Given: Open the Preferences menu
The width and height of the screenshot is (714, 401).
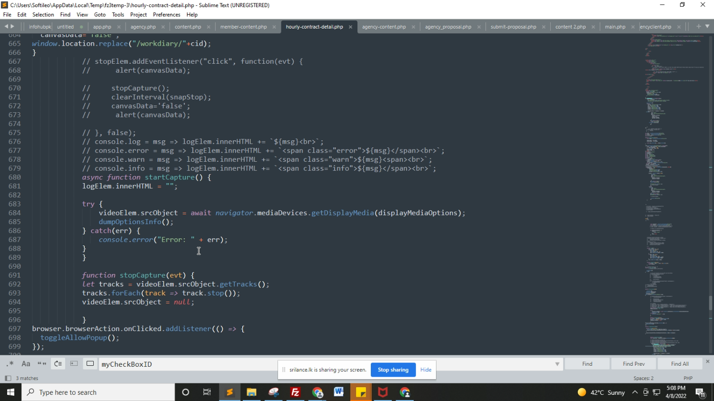Looking at the screenshot, I should point(167,15).
